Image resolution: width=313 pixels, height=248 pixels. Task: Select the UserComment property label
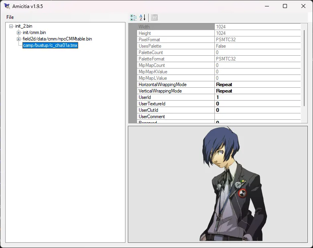coord(152,116)
